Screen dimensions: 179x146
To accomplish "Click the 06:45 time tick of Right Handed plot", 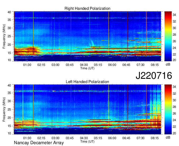I will (126, 65).
